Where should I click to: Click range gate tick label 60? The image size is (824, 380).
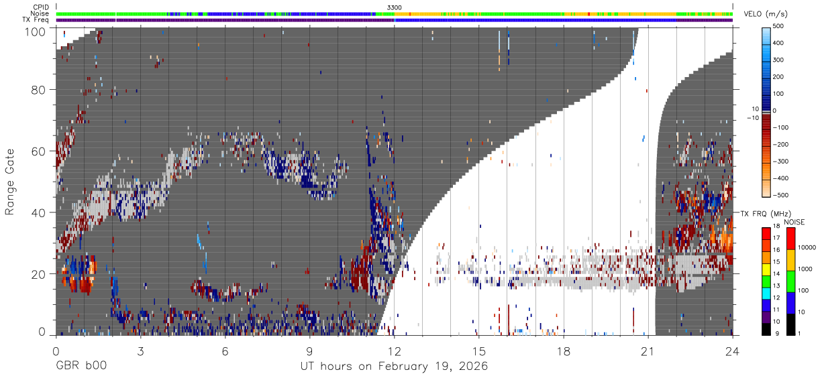click(39, 151)
